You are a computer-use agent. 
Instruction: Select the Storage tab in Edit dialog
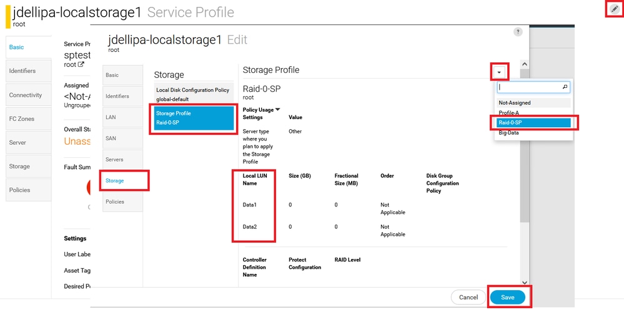pyautogui.click(x=122, y=180)
